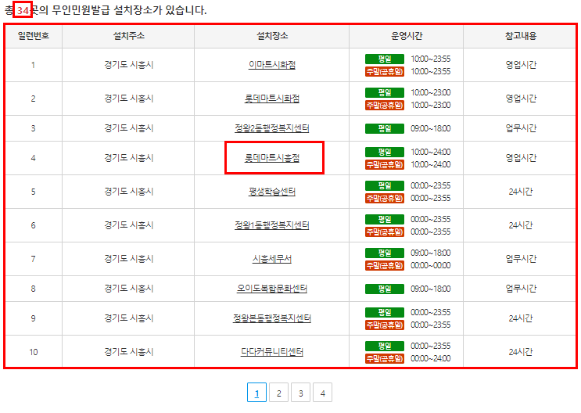This screenshot has height=413, width=581.
Task: Click the 평일 badge in 오이도복합문화센터 row
Action: tap(385, 289)
